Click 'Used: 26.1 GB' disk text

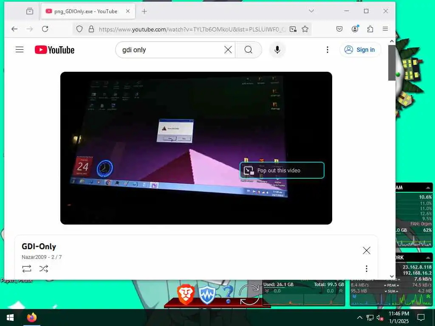tap(278, 284)
